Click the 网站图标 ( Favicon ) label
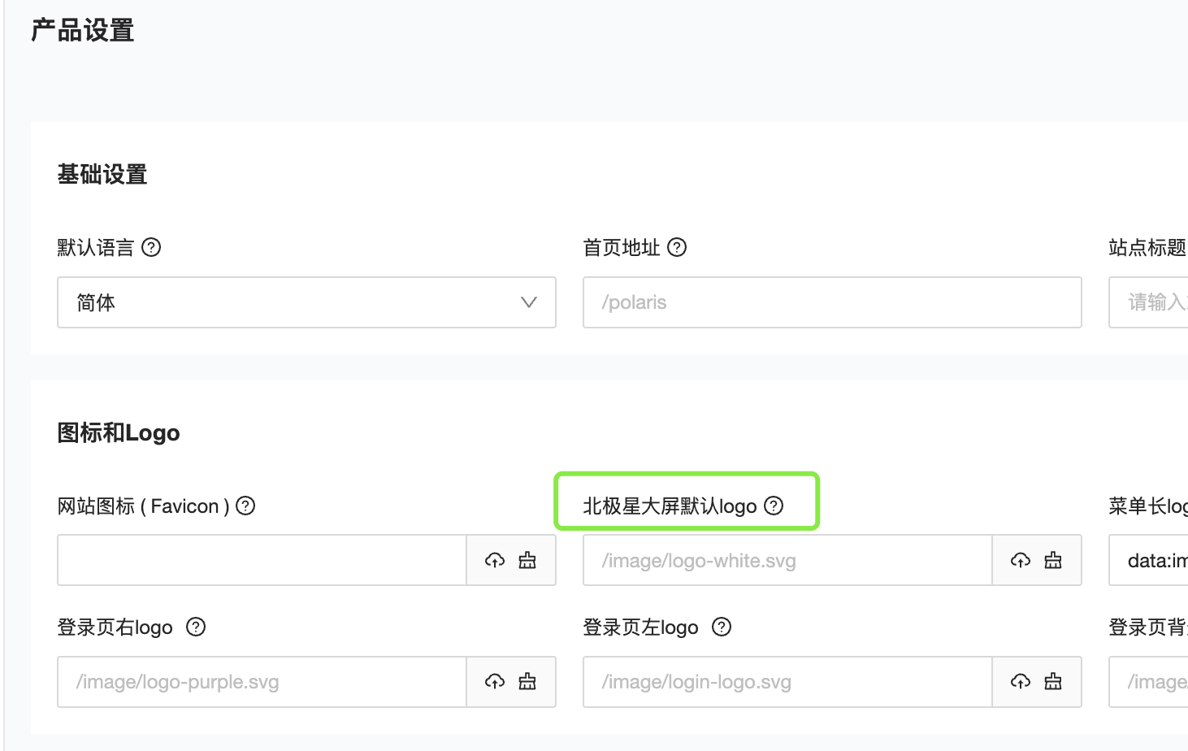 pyautogui.click(x=143, y=506)
